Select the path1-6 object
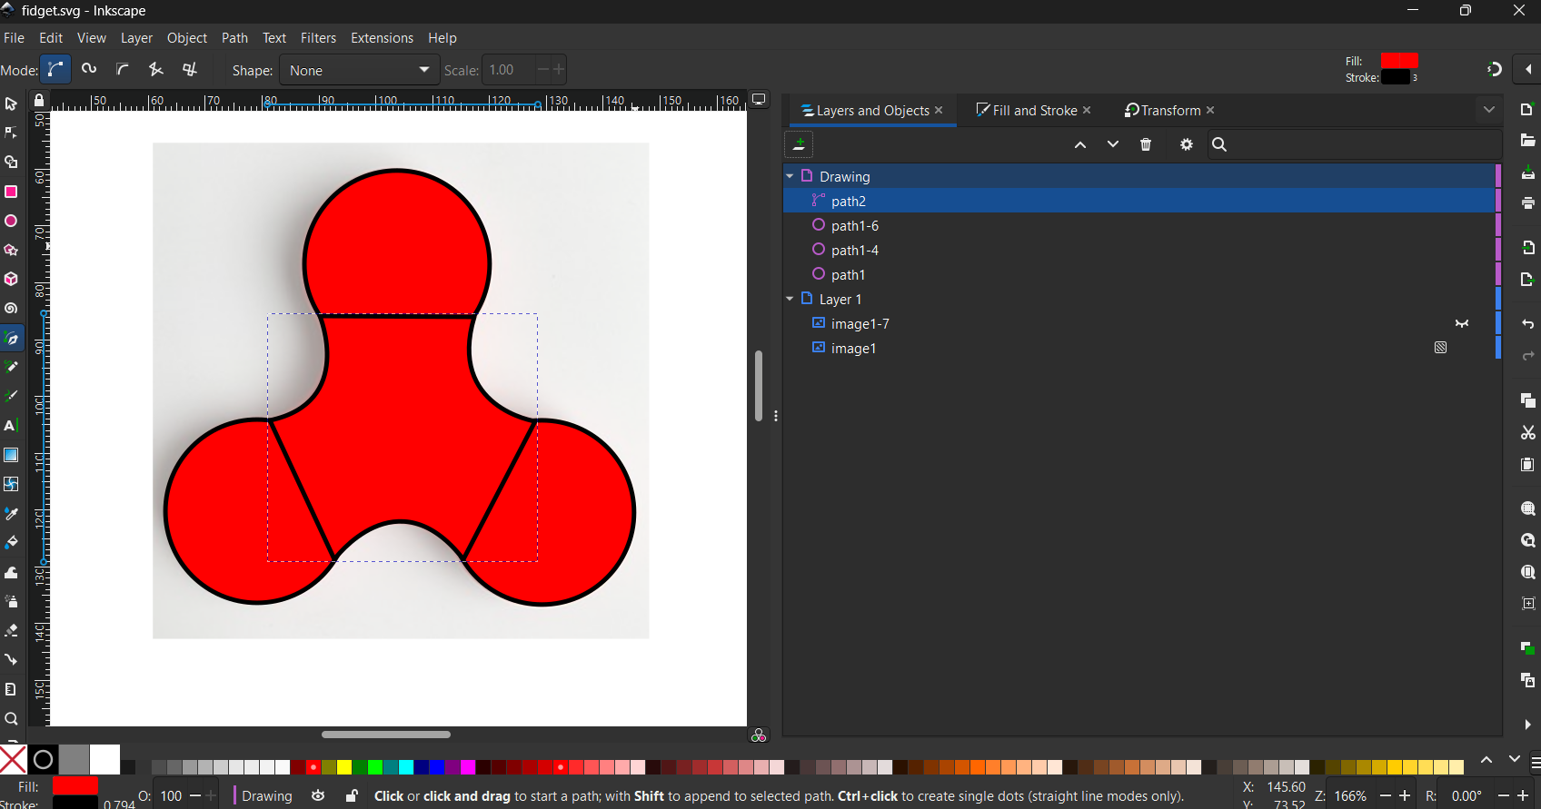This screenshot has height=809, width=1541. (x=854, y=225)
